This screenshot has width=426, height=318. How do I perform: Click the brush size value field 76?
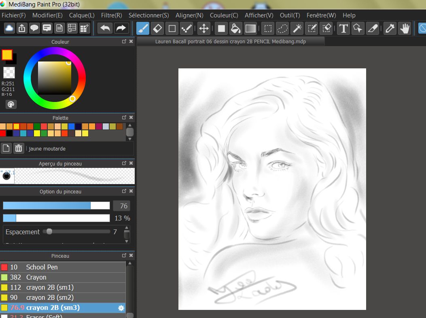[x=121, y=206]
